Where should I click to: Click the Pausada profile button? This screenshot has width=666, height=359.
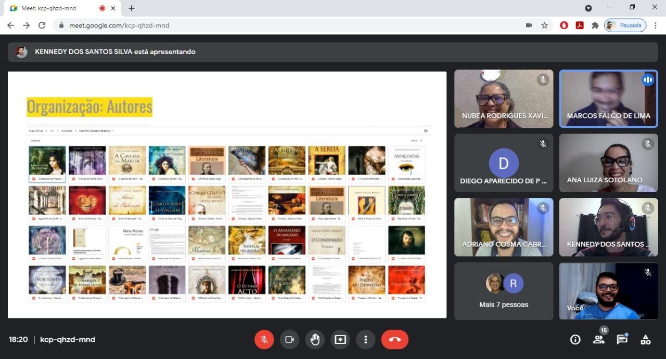pos(625,25)
